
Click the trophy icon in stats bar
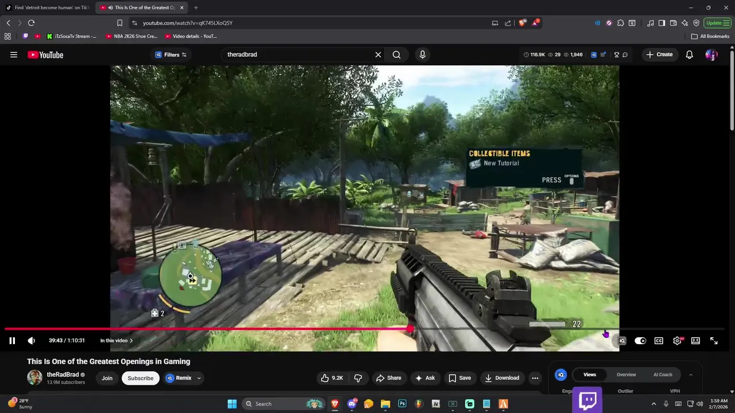pyautogui.click(x=617, y=54)
